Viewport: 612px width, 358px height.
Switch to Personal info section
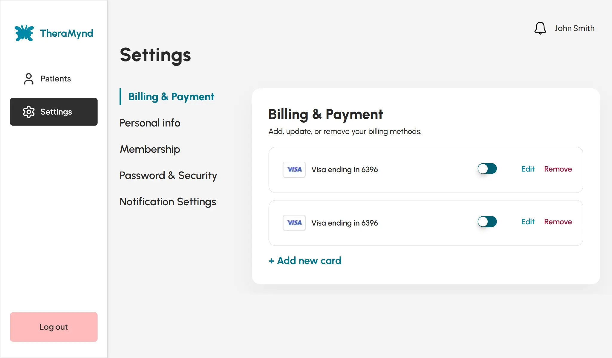point(150,123)
